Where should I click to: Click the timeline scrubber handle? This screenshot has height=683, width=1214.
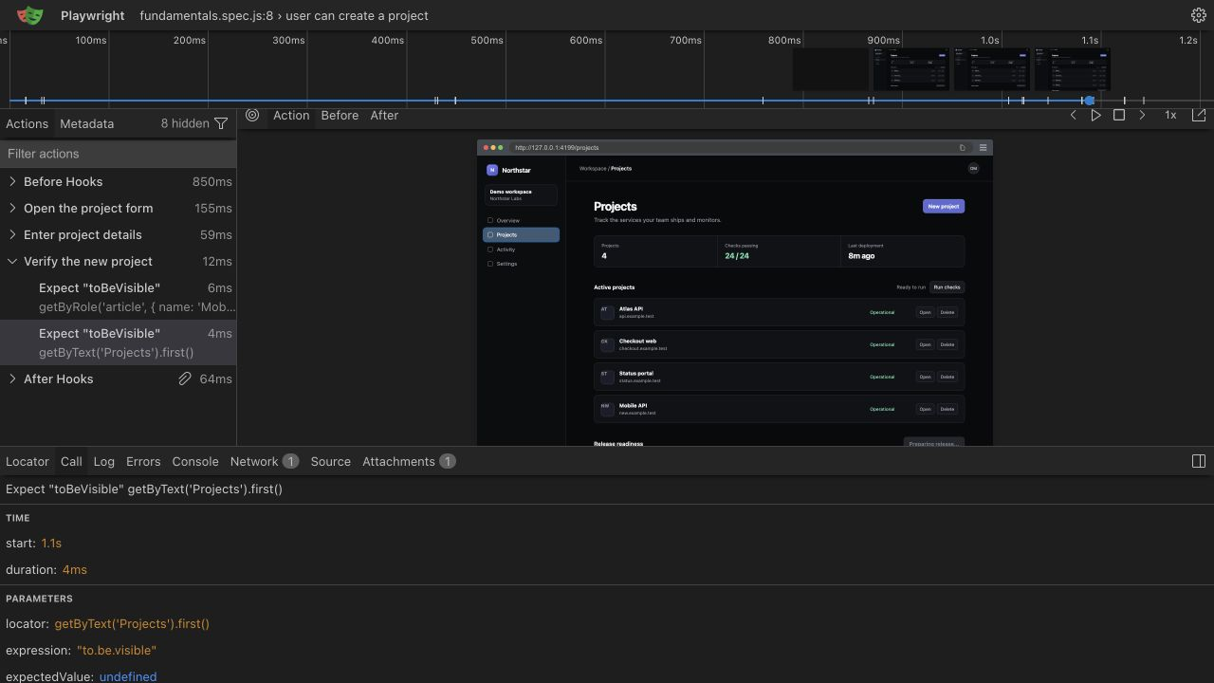pos(1090,101)
